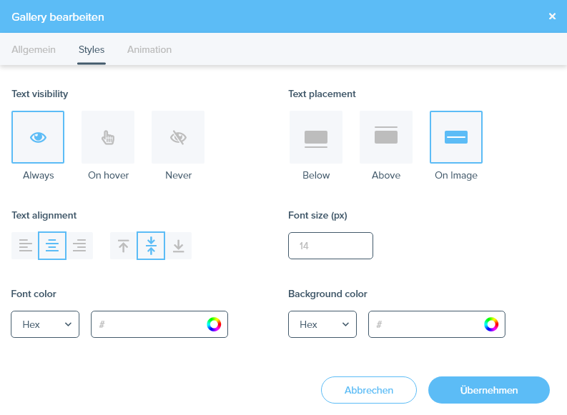Align text to the right

click(x=79, y=246)
